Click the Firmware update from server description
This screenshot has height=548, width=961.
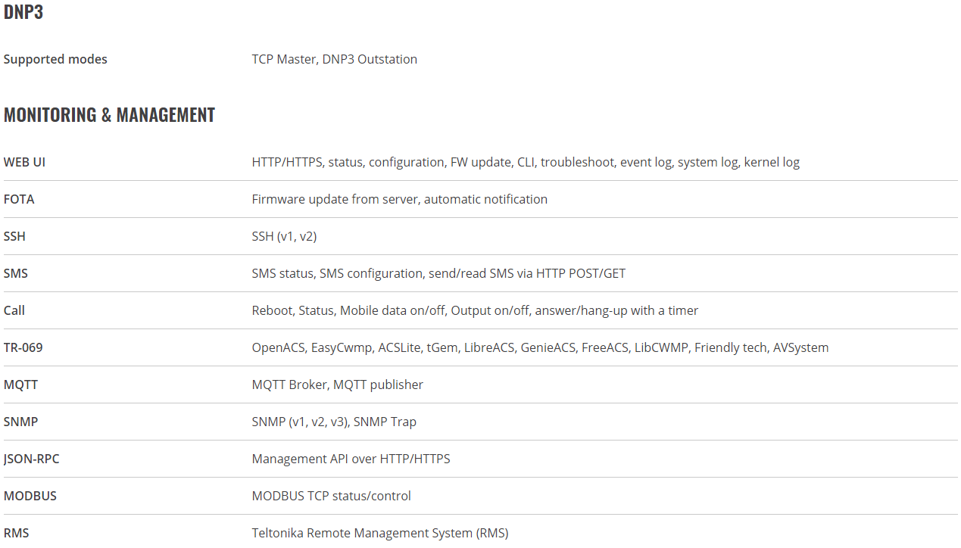click(400, 199)
